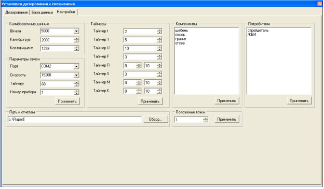This screenshot has width=324, height=189.
Task: Open the База данных tab
Action: [x=42, y=12]
